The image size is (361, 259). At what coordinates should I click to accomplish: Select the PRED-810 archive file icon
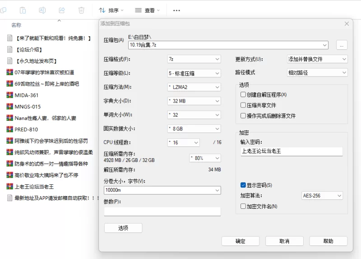click(x=10, y=129)
